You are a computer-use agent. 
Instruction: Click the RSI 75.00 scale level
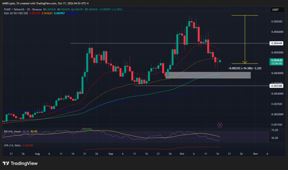click(x=275, y=130)
